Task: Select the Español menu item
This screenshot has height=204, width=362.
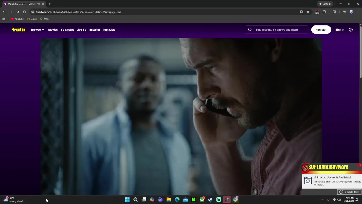Action: click(94, 30)
